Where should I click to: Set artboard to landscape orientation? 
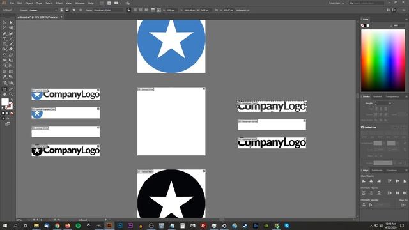[x=67, y=10]
